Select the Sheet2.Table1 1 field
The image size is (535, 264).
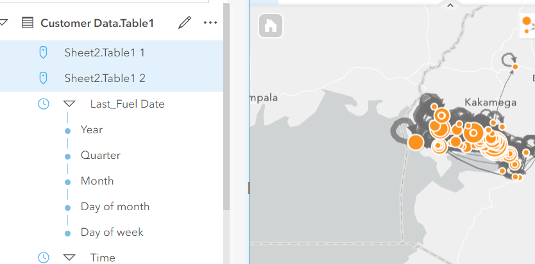point(105,53)
